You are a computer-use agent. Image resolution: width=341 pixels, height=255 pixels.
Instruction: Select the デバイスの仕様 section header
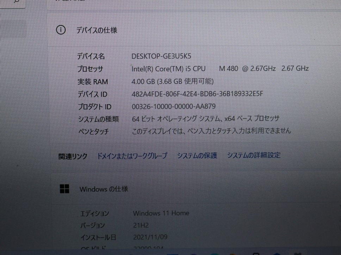97,30
